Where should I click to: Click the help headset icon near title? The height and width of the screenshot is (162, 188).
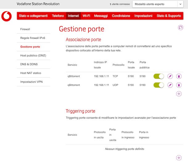180,27
